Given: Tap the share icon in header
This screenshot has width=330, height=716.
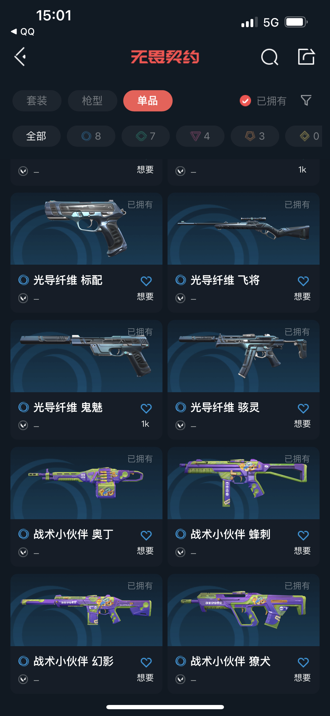Looking at the screenshot, I should click(306, 57).
